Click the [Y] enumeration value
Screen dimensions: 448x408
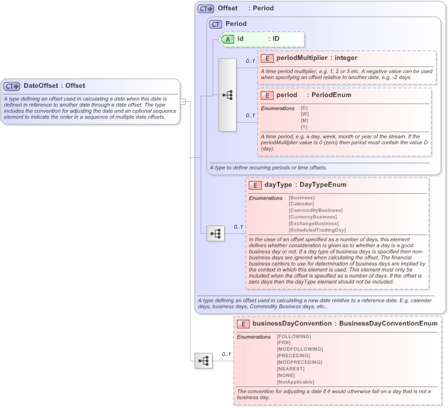click(304, 127)
